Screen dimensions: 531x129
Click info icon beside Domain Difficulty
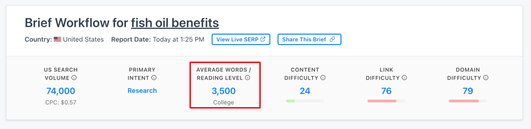click(x=486, y=78)
